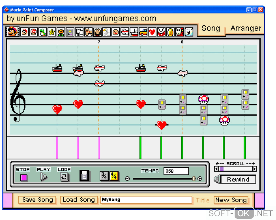Screen dimensions: 276x220
Task: Click the MySong title input field
Action: click(146, 200)
